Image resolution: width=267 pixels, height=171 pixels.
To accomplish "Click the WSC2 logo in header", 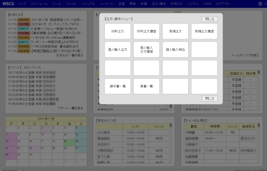I will click(x=8, y=4).
